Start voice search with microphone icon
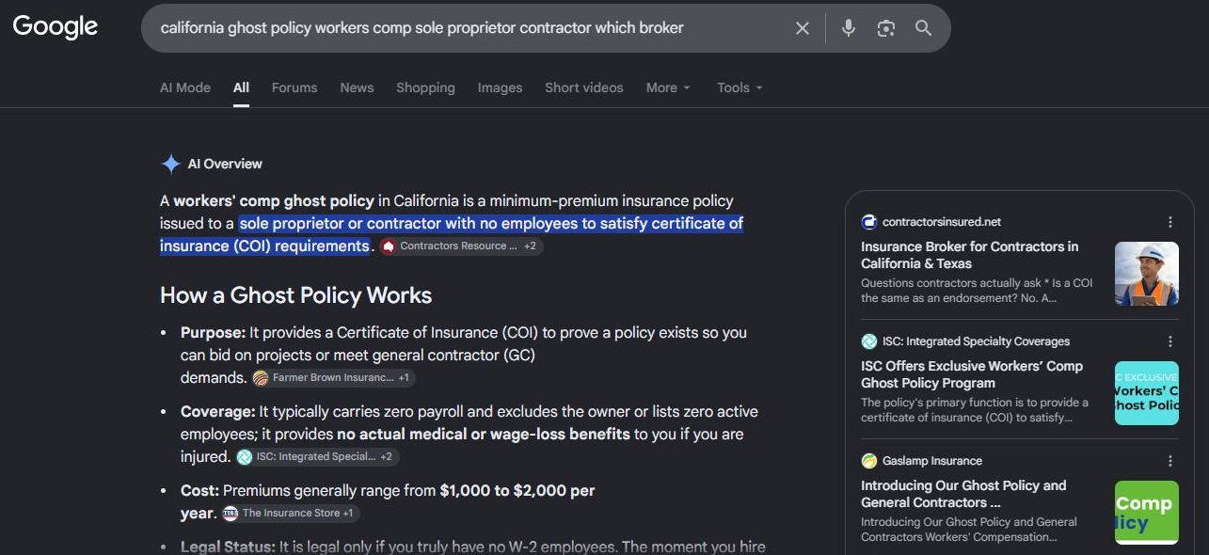The width and height of the screenshot is (1209, 555). pyautogui.click(x=849, y=28)
